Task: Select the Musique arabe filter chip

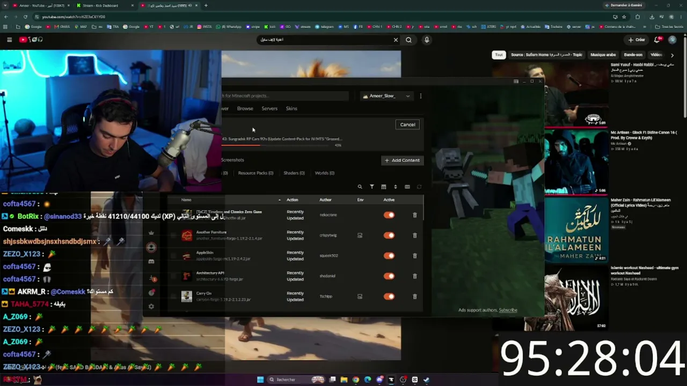Action: tap(603, 55)
